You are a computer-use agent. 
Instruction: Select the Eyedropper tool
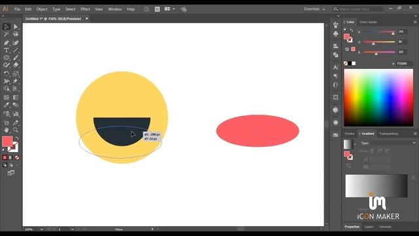coord(7,105)
